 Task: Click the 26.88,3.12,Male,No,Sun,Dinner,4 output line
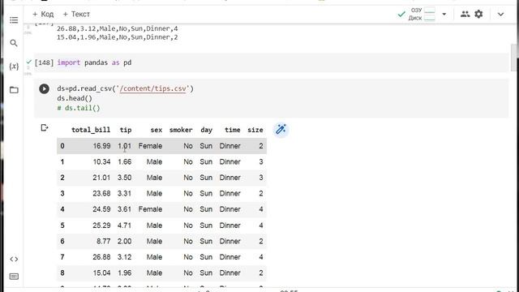pos(117,29)
